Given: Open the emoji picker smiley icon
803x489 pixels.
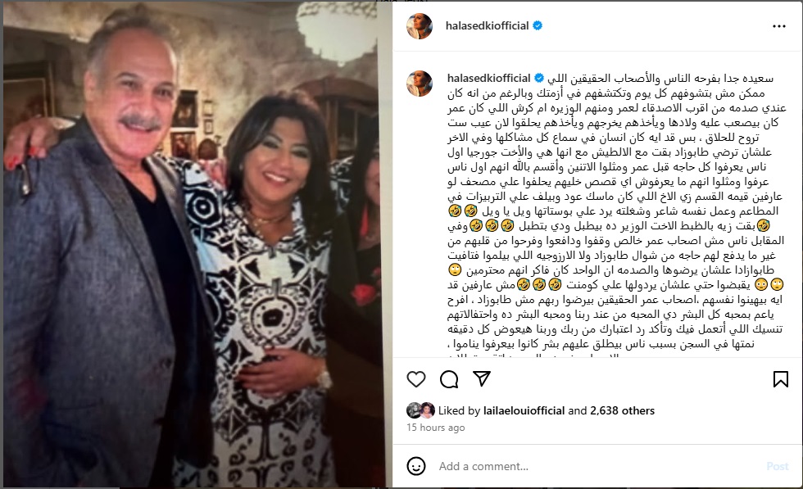Looking at the screenshot, I should [416, 466].
